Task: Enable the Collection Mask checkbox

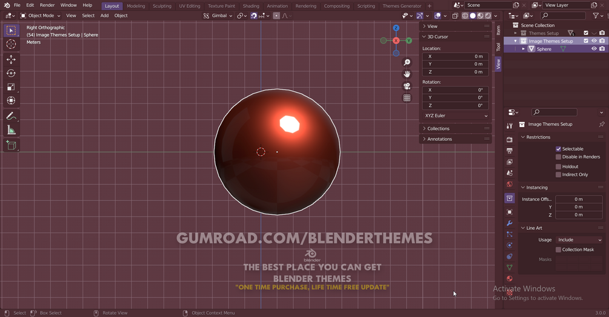Action: tap(558, 250)
